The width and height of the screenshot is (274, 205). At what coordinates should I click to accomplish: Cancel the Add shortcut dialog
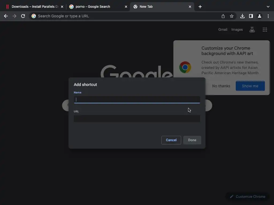tap(171, 140)
